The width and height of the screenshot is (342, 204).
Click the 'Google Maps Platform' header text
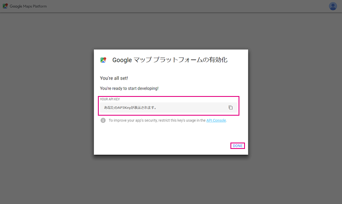coord(28,6)
